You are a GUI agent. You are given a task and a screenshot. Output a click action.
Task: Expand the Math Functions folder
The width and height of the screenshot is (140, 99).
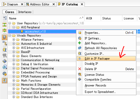tap(14, 81)
